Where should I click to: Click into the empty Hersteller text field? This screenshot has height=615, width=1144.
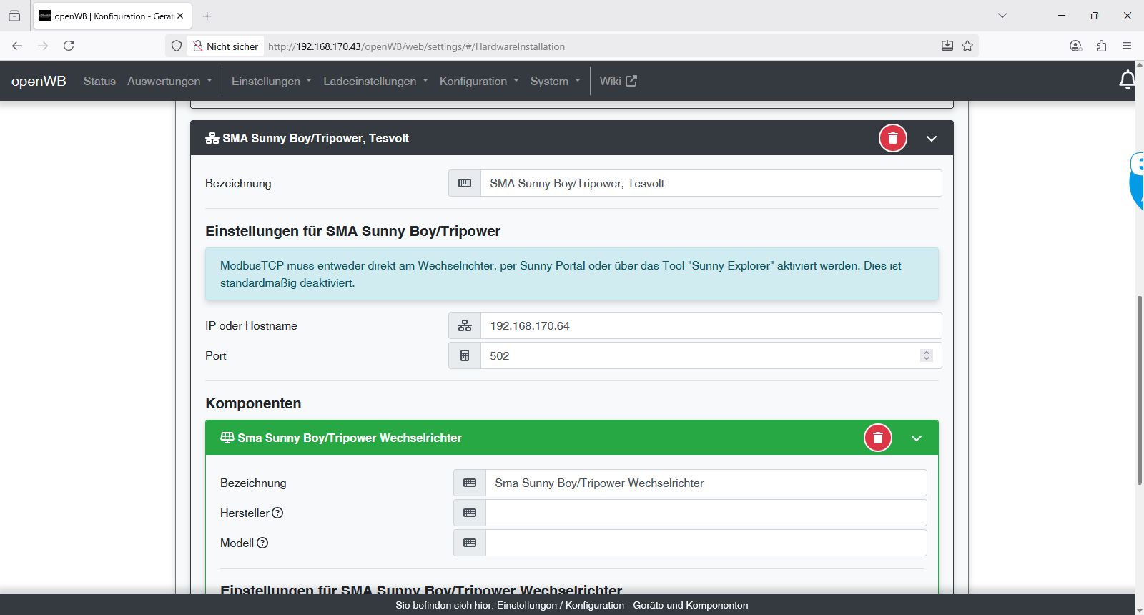pos(706,513)
